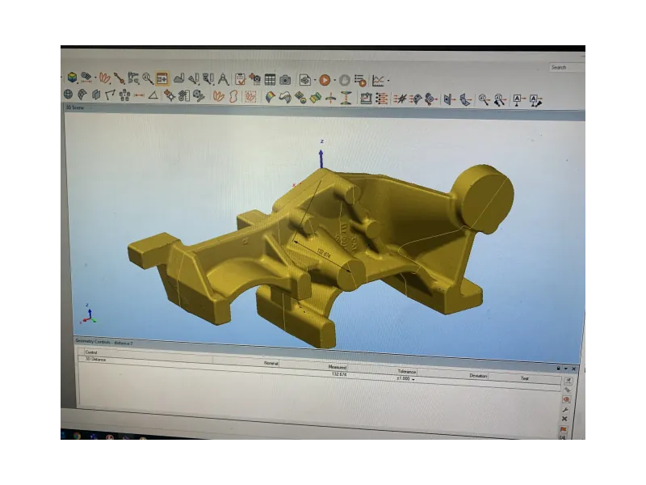Click the globe icon in second toolbar row
Screen dimensions: 646x485
coord(68,95)
